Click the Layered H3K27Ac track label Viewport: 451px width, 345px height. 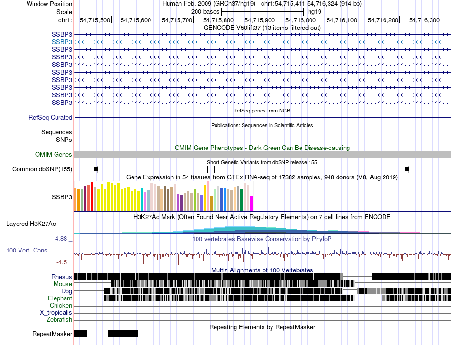pyautogui.click(x=31, y=224)
